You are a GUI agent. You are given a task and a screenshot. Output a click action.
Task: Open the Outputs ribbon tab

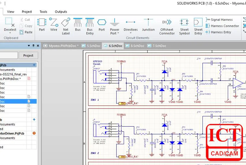pyautogui.click(x=61, y=12)
